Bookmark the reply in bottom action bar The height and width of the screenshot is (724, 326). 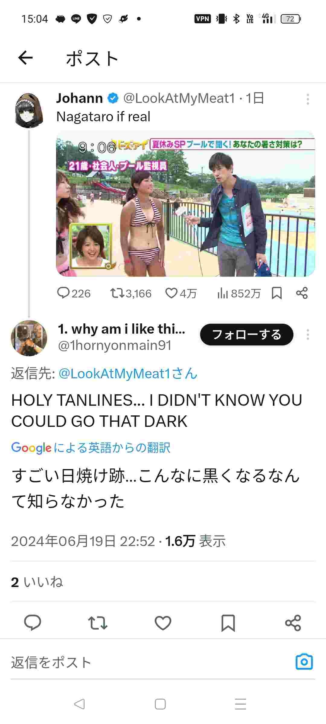tap(228, 623)
